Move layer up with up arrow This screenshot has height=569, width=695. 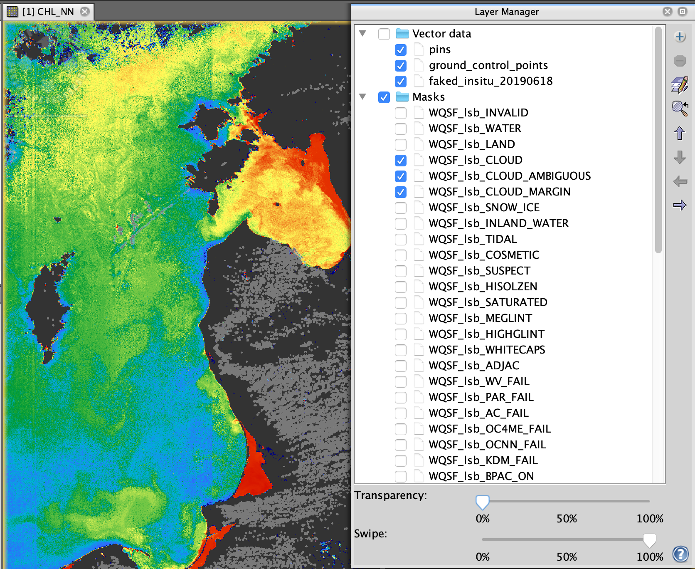680,134
